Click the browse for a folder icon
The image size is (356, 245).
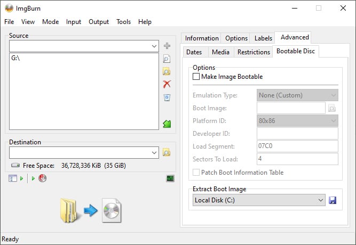pyautogui.click(x=167, y=71)
